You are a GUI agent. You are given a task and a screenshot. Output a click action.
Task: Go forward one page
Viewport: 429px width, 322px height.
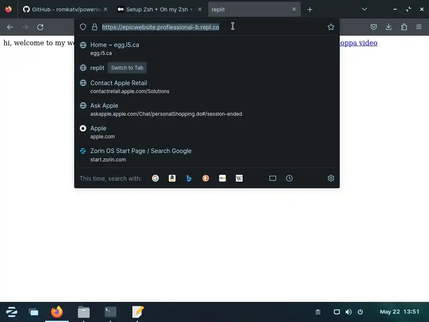click(25, 27)
